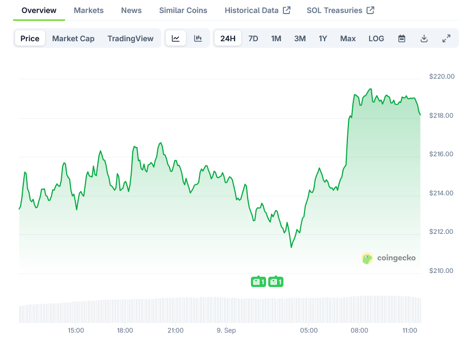Select the 7D time range

(253, 39)
